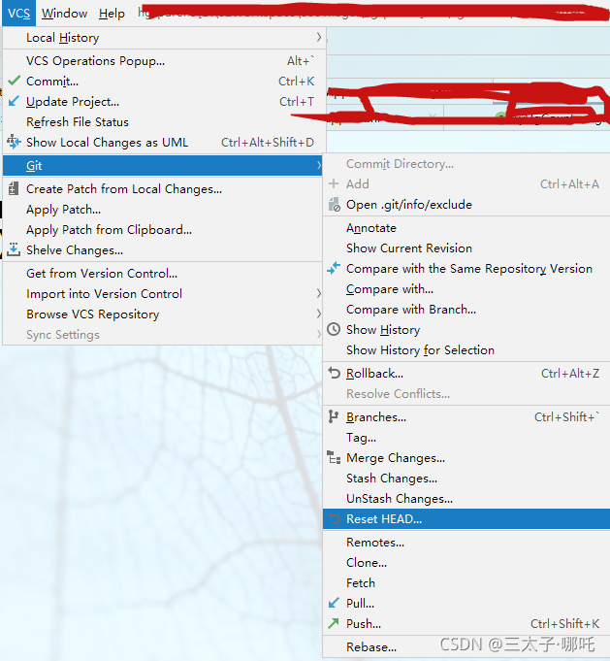The width and height of the screenshot is (610, 661).
Task: Select Rollback... entry
Action: 466,373
